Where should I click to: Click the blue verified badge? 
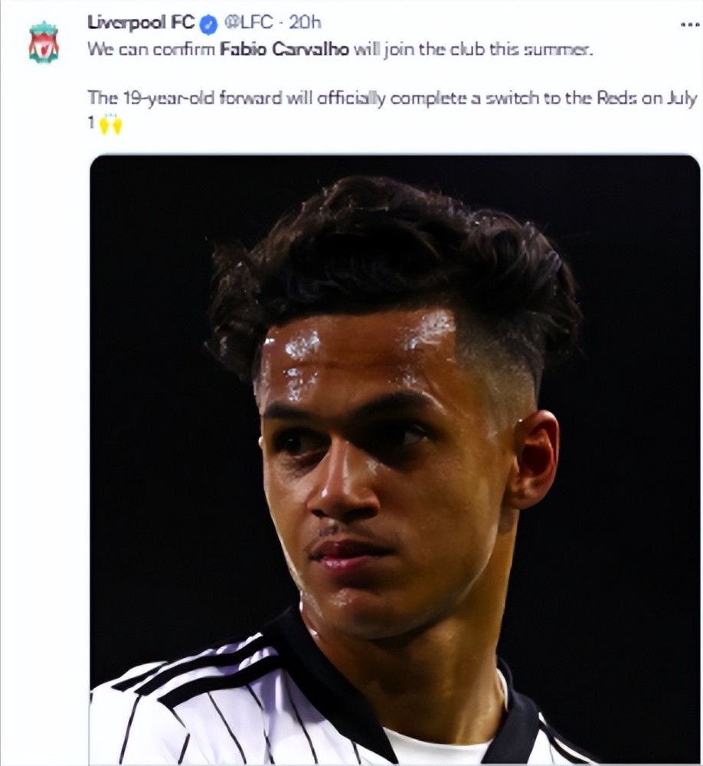(208, 25)
